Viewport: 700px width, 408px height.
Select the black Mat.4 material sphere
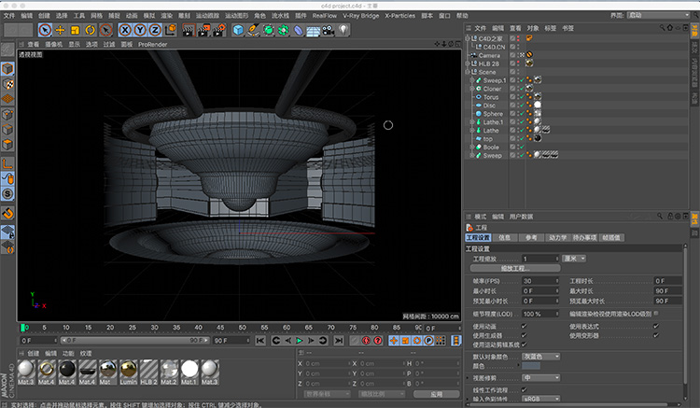coord(67,373)
